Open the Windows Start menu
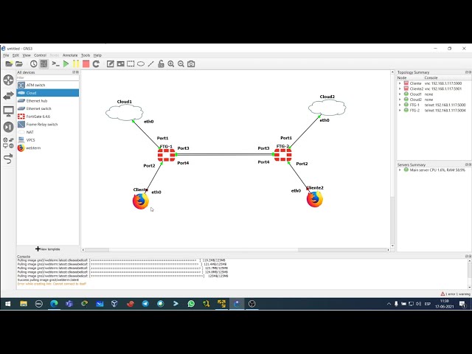This screenshot has height=354, width=472. point(8,304)
